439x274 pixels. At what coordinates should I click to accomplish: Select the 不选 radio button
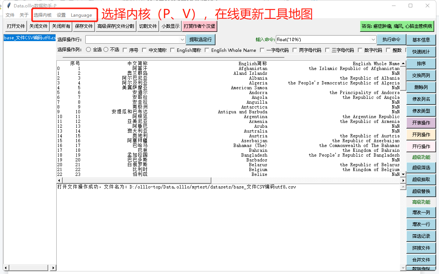pos(106,50)
